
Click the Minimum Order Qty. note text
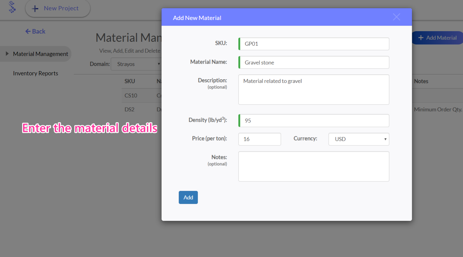coord(438,109)
